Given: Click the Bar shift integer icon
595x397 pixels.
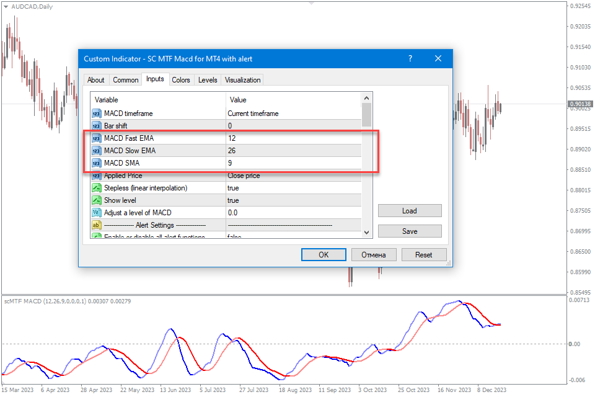Looking at the screenshot, I should pyautogui.click(x=97, y=126).
